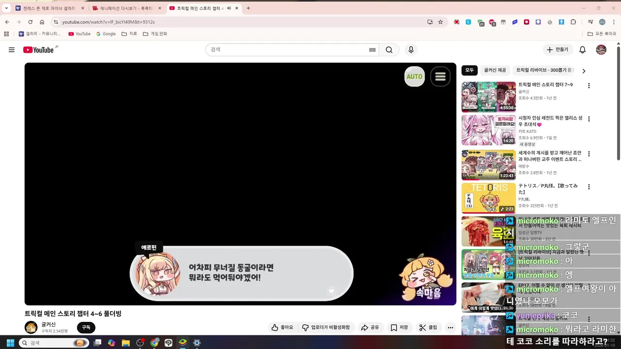Viewport: 621px width, 349px height.
Task: Dislike the video with the thumbs-down button
Action: [x=326, y=328]
